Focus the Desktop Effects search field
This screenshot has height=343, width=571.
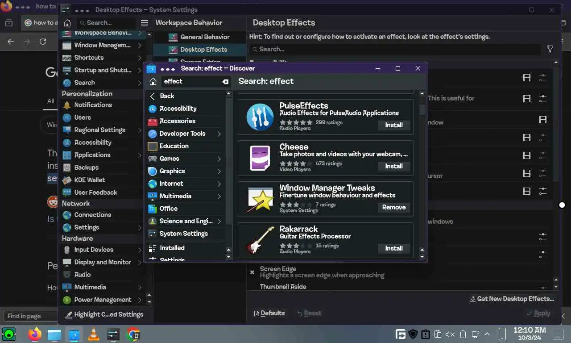[395, 49]
